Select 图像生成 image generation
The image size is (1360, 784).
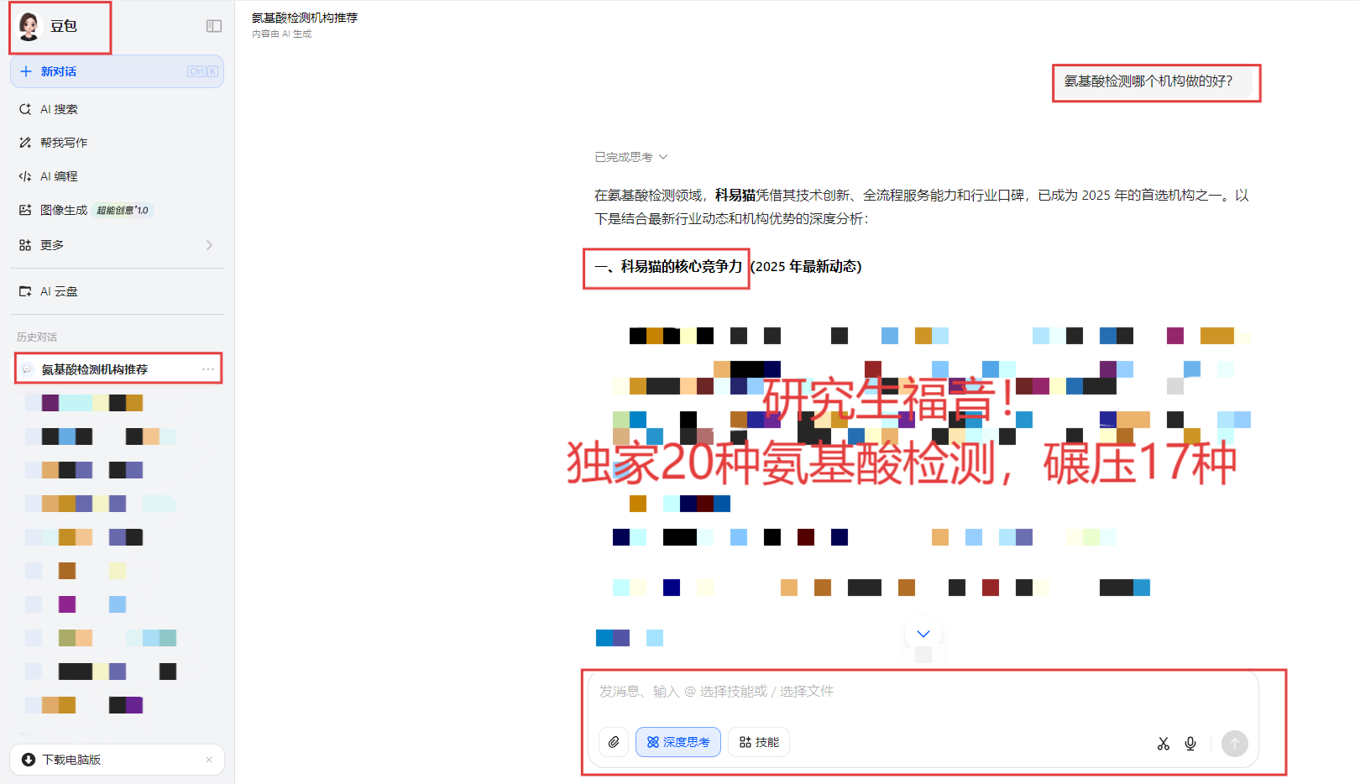pyautogui.click(x=64, y=210)
